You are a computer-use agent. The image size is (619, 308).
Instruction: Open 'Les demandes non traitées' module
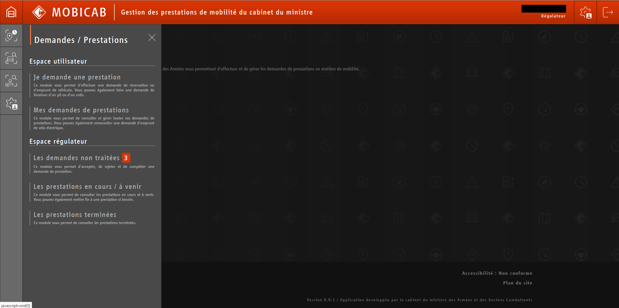(x=76, y=158)
